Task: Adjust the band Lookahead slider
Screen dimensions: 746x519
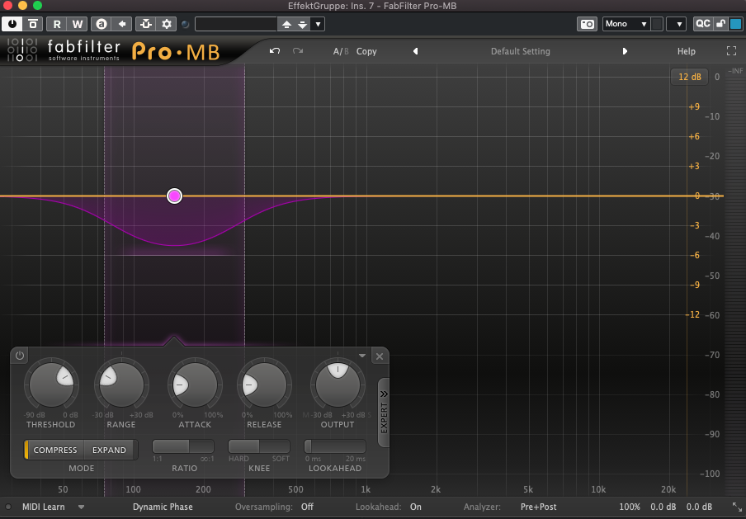Action: [335, 446]
